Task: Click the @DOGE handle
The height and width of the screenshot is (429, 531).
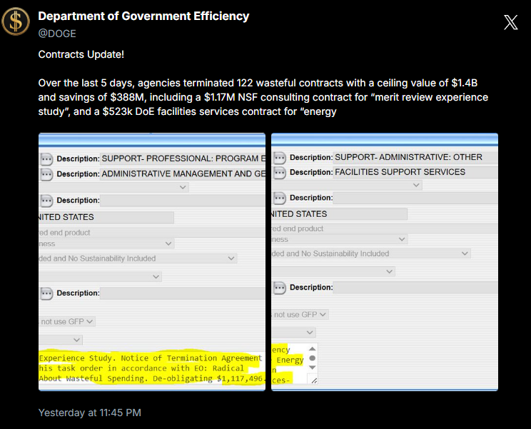Action: pyautogui.click(x=57, y=34)
